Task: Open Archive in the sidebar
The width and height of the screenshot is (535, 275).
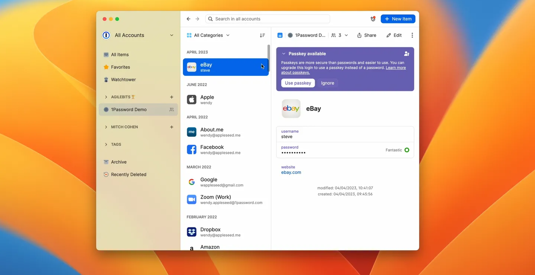Action: (138, 162)
